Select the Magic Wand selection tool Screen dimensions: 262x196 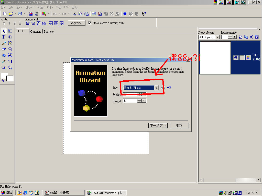(x=10, y=43)
